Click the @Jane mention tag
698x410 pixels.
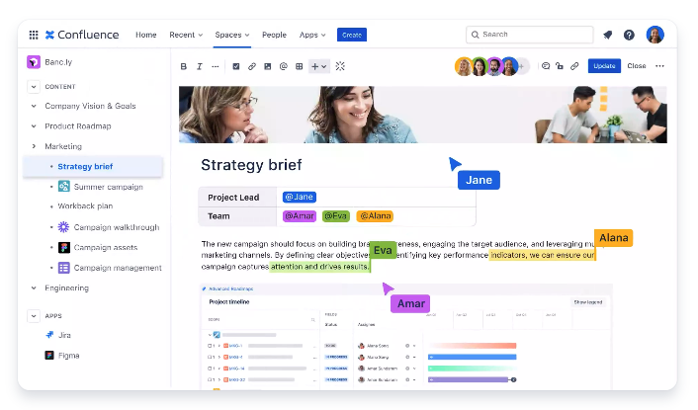tap(300, 197)
